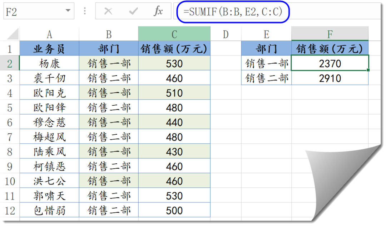Click cell with name 柯镇恶

click(x=49, y=166)
